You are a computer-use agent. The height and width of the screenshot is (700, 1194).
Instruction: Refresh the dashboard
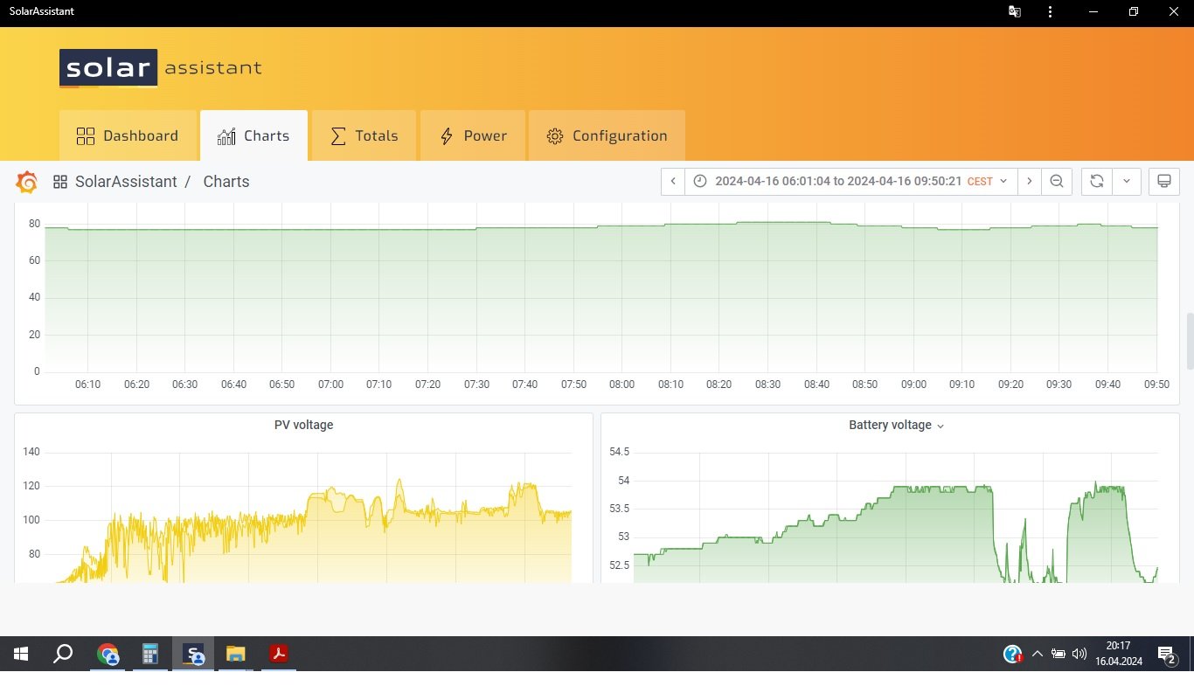(1097, 181)
